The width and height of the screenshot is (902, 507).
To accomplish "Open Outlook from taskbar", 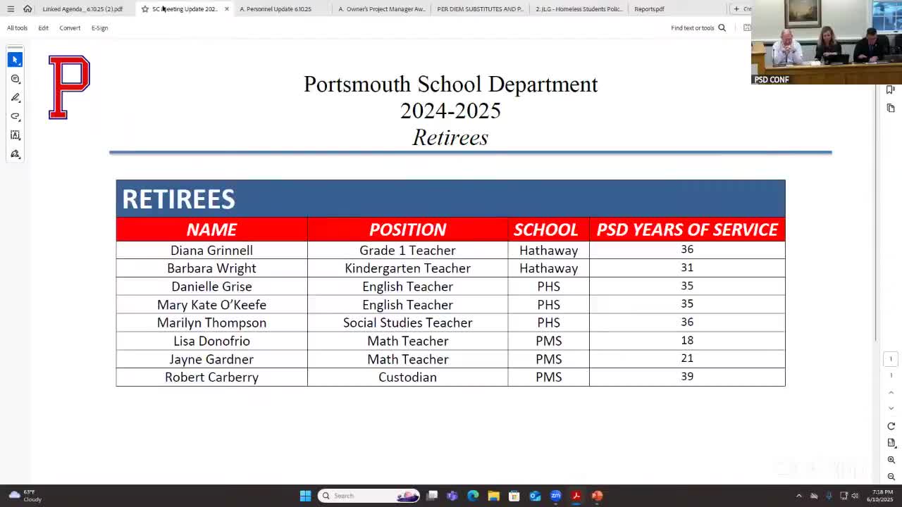I will pyautogui.click(x=535, y=496).
